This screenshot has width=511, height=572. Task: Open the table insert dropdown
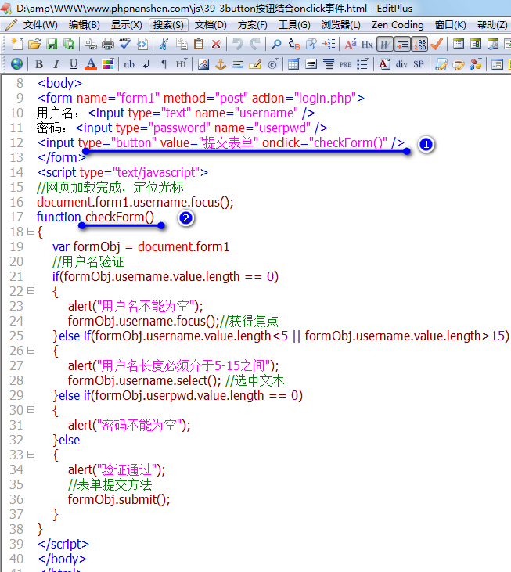click(293, 64)
